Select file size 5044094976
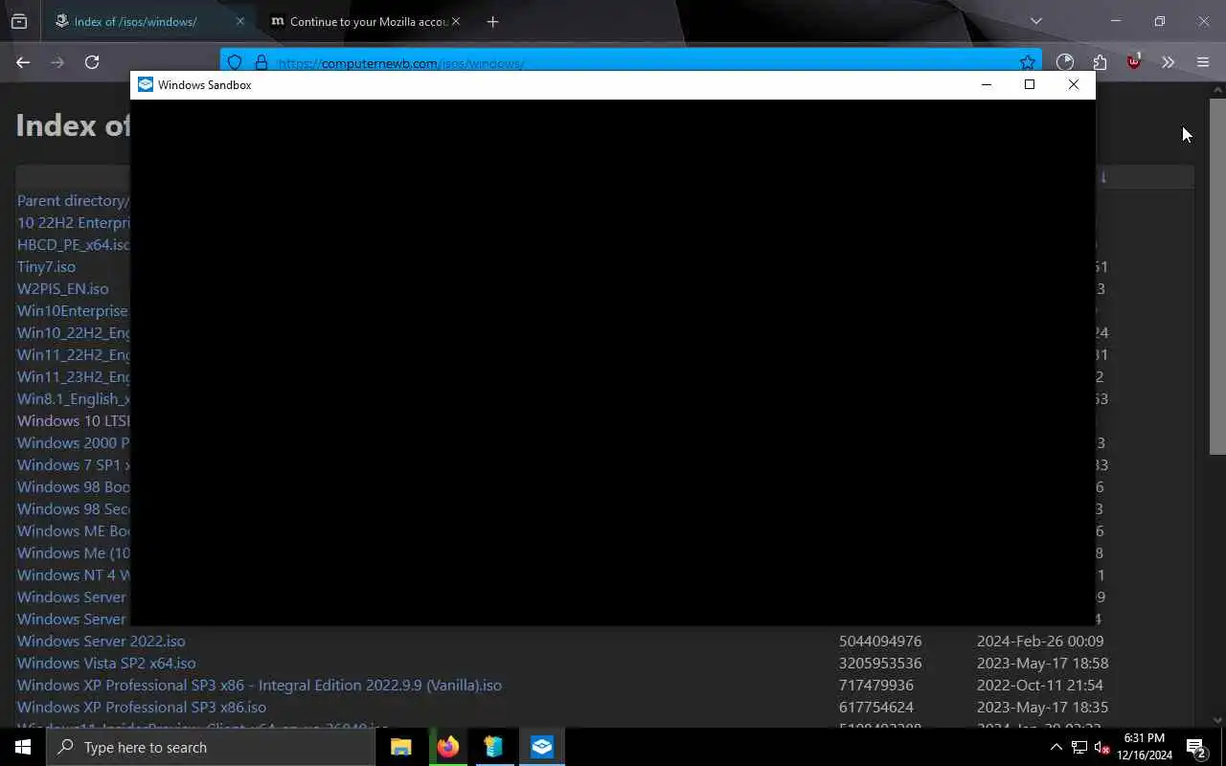 click(x=880, y=641)
